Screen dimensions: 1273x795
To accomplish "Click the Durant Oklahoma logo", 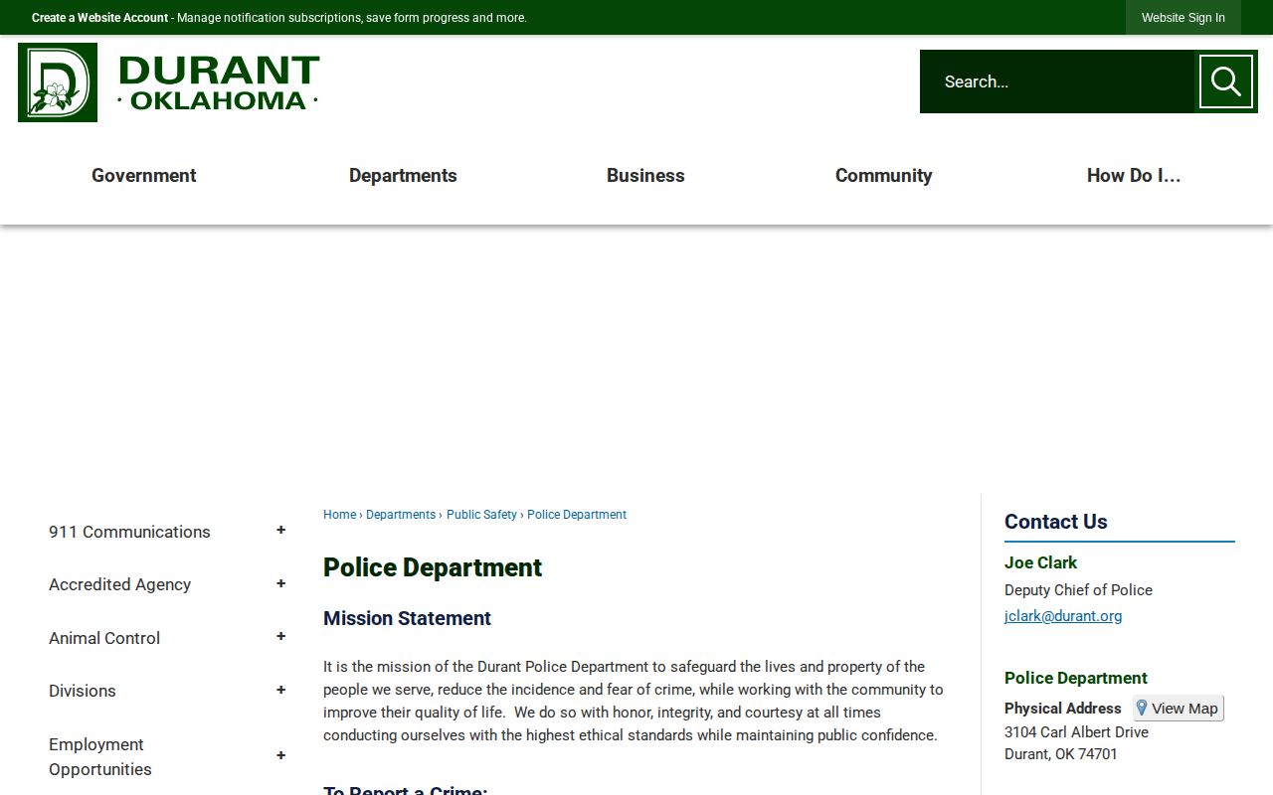I will click(x=169, y=82).
